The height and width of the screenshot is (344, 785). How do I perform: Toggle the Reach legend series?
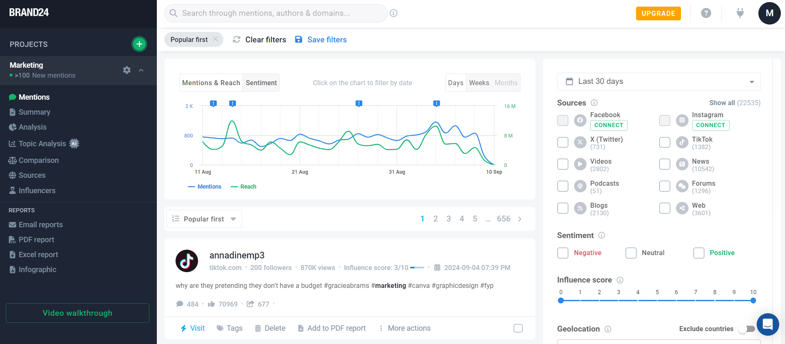click(x=244, y=187)
